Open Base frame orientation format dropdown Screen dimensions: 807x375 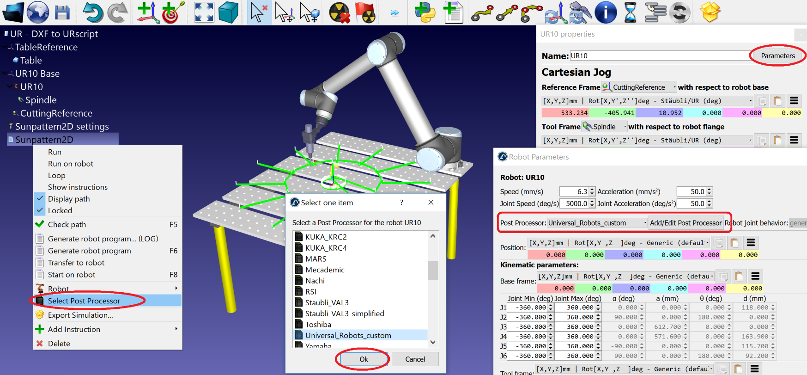(626, 277)
